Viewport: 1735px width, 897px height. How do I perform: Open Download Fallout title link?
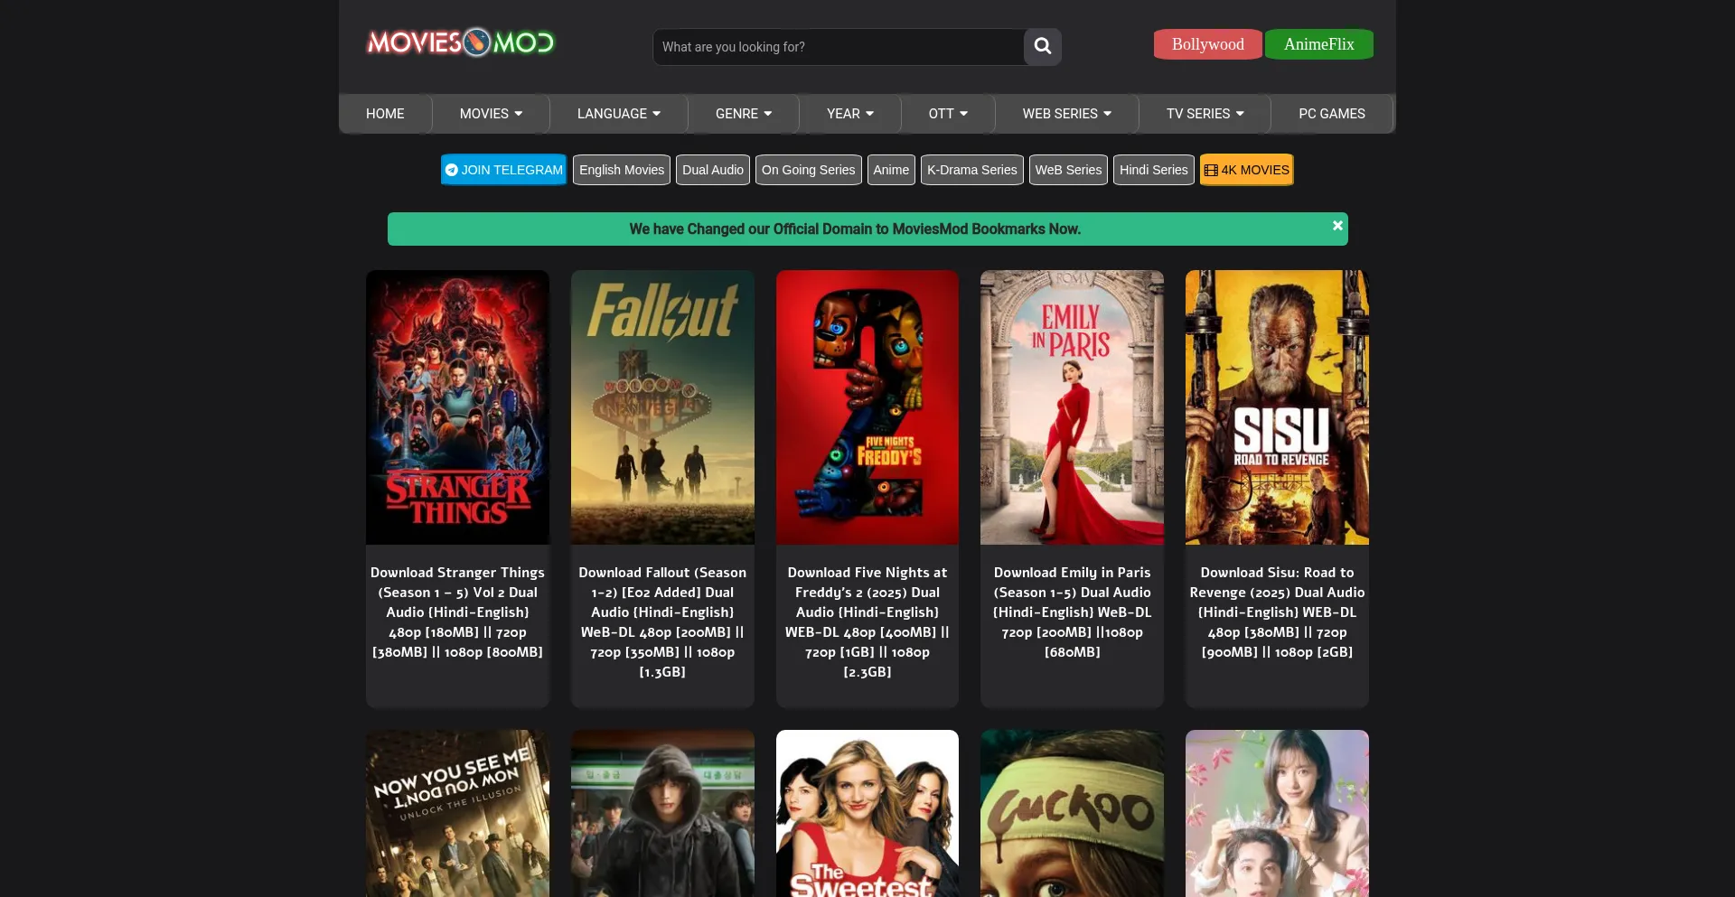click(x=662, y=622)
